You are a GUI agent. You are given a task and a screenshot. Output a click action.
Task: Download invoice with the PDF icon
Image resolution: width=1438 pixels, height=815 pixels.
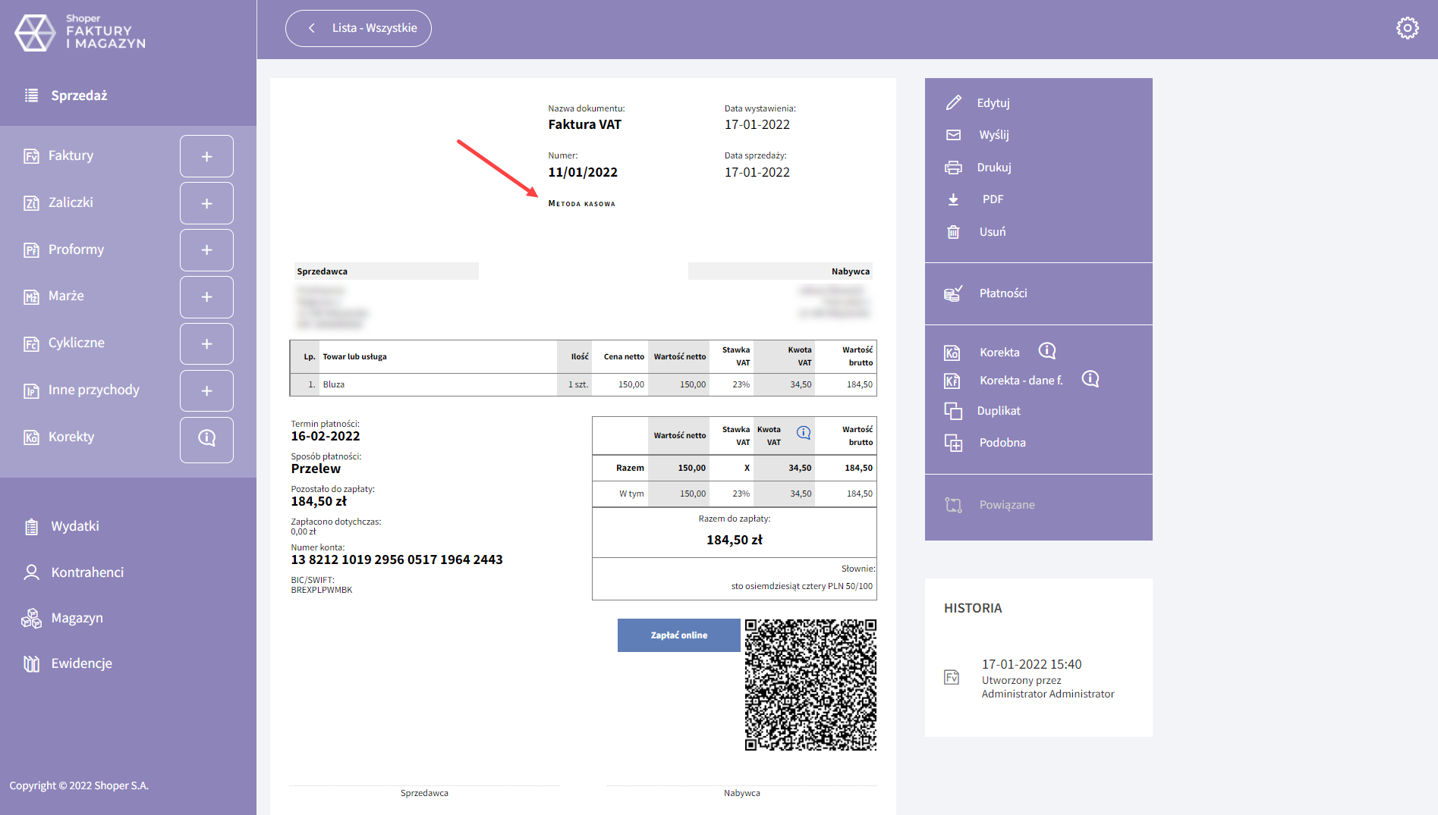(953, 199)
